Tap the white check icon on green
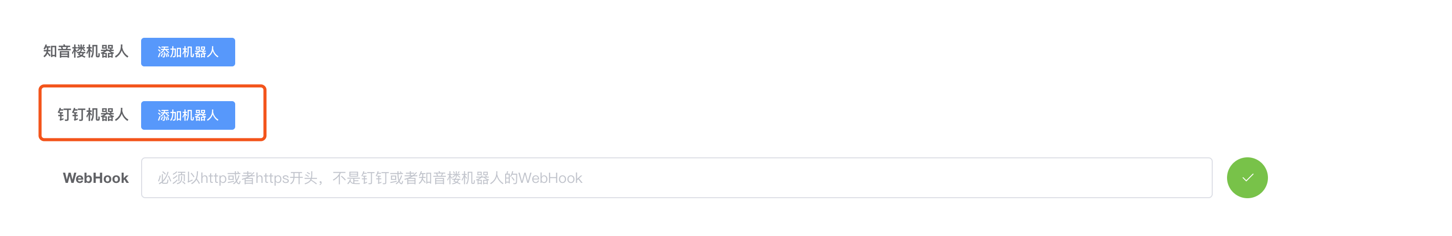 (1247, 178)
